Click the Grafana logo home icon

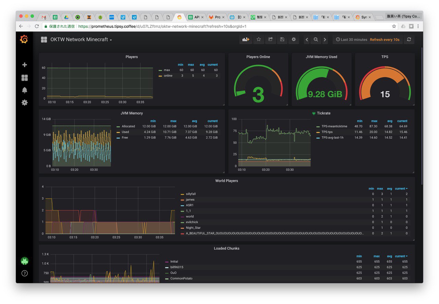pos(24,40)
